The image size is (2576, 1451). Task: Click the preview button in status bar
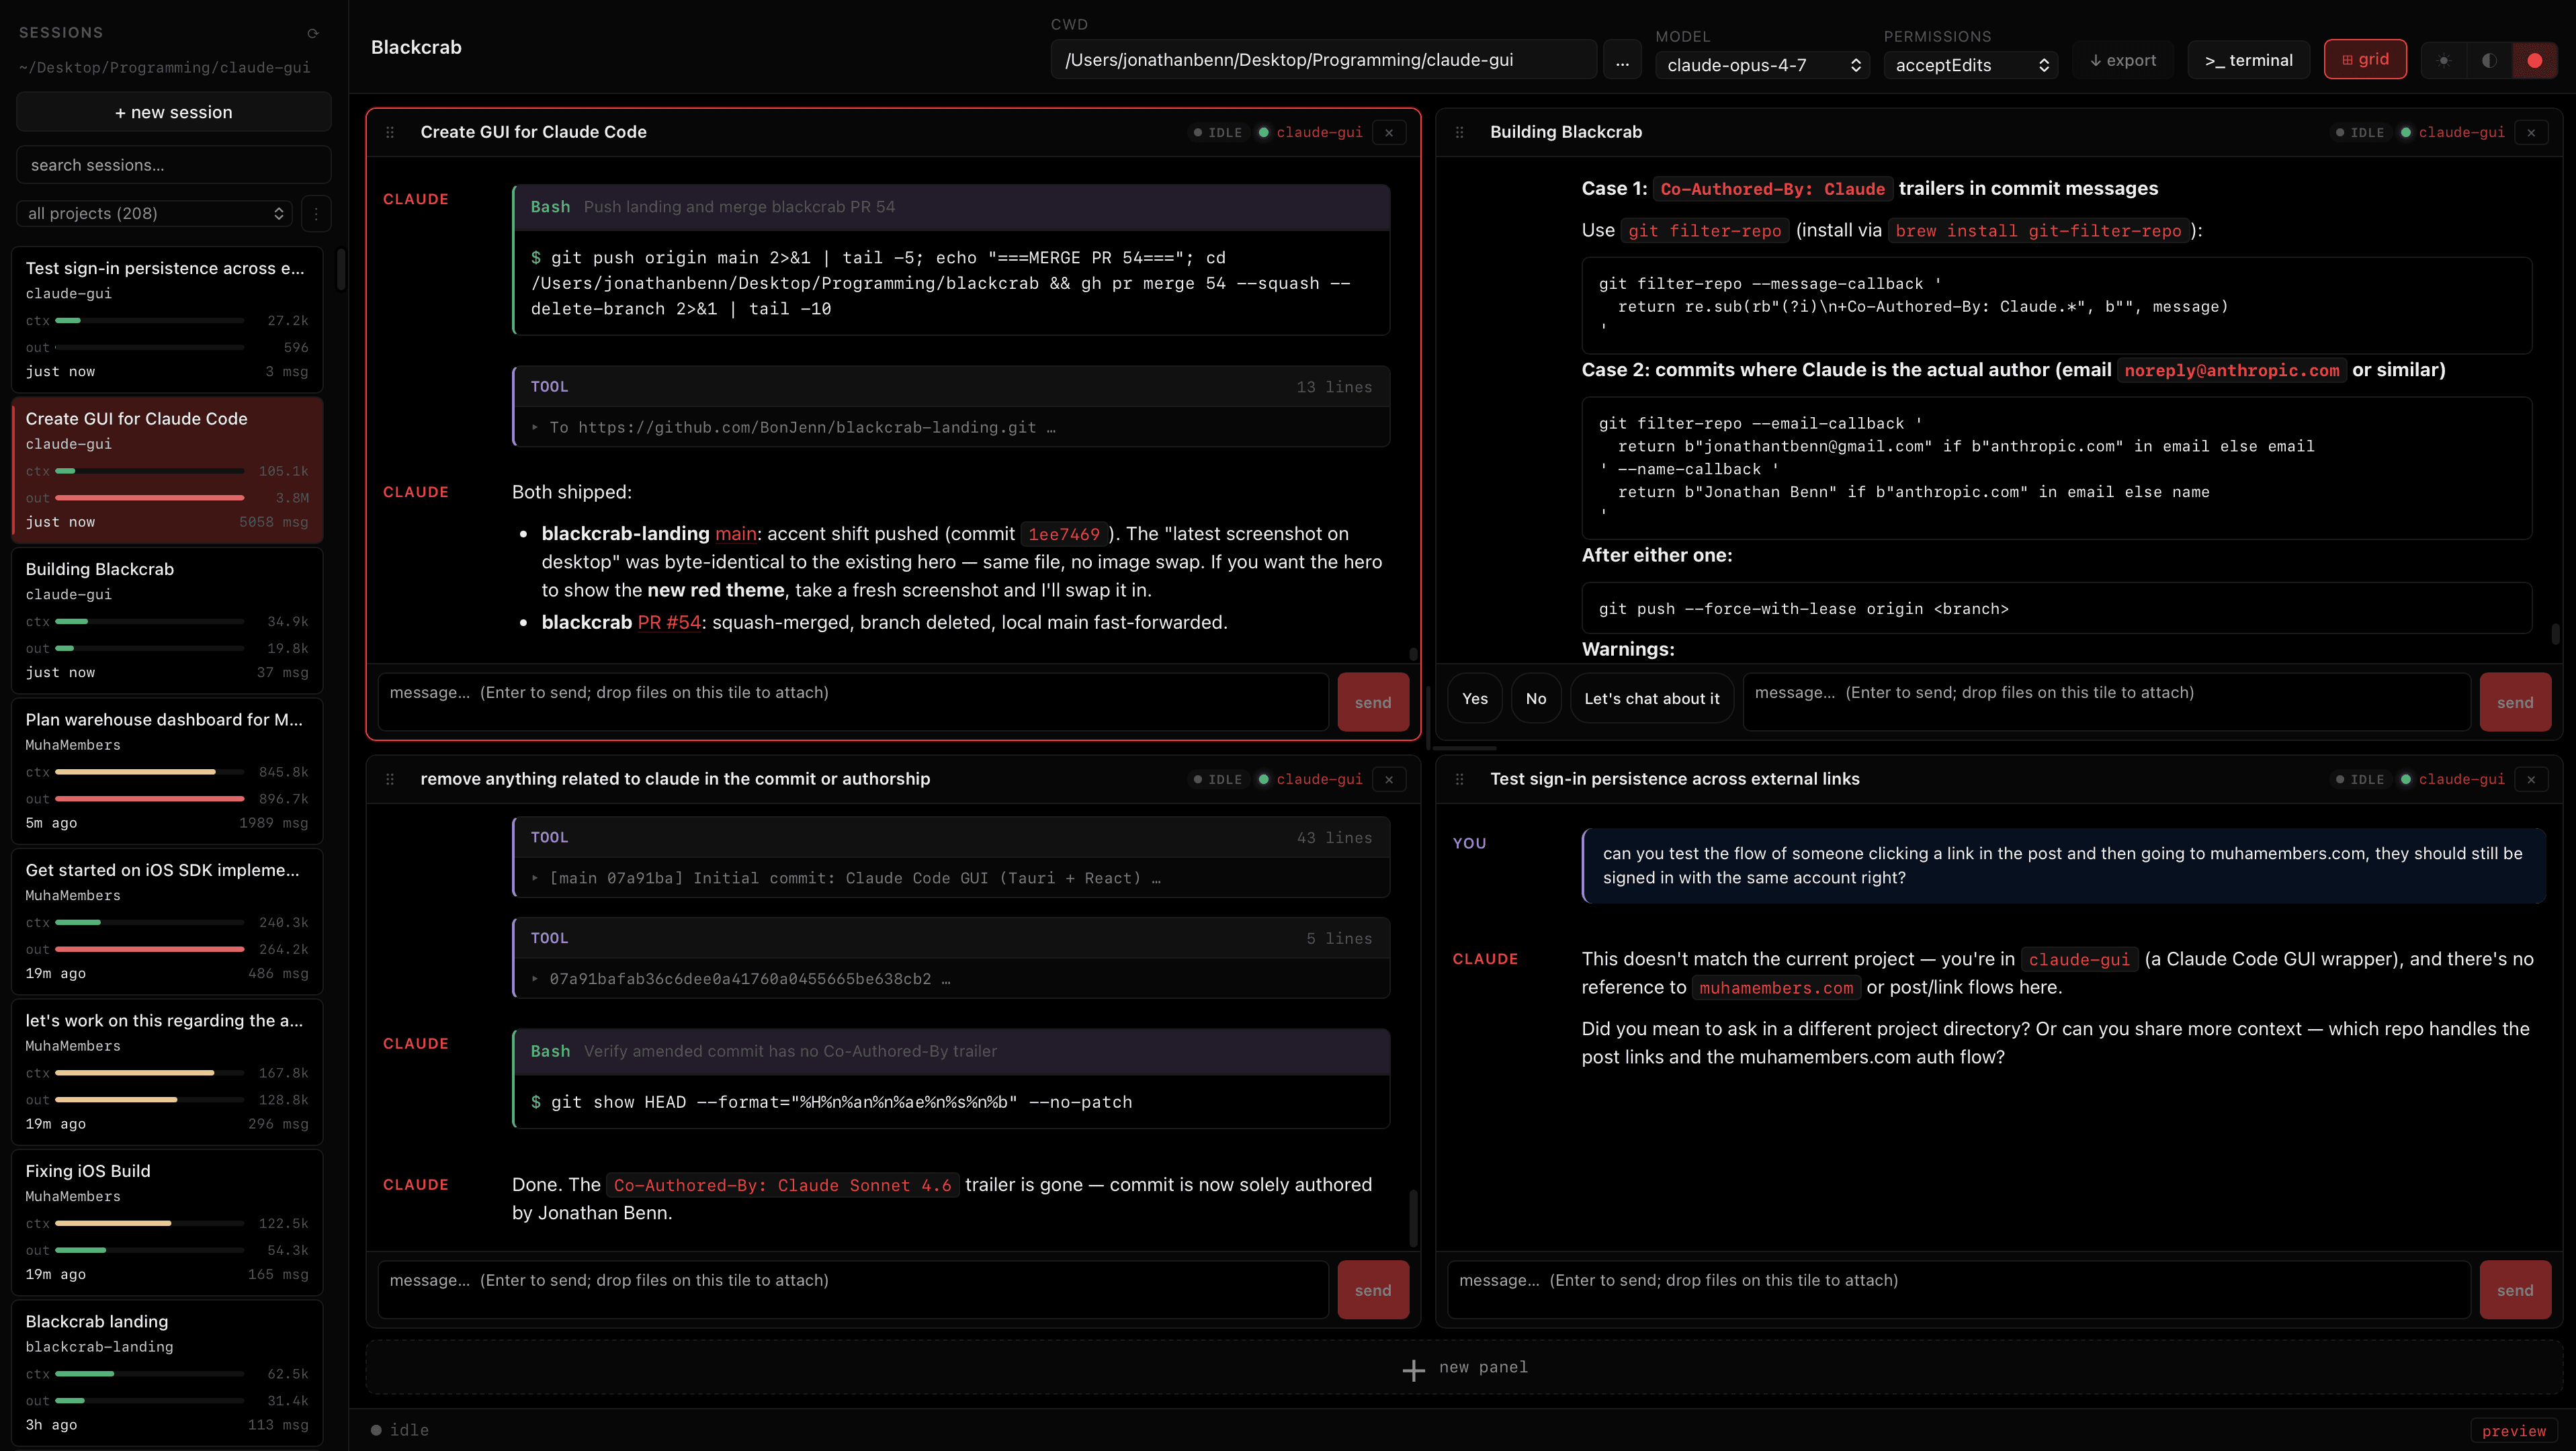pyautogui.click(x=2513, y=1431)
